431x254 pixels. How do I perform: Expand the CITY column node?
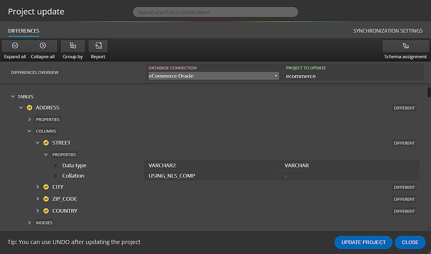38,187
